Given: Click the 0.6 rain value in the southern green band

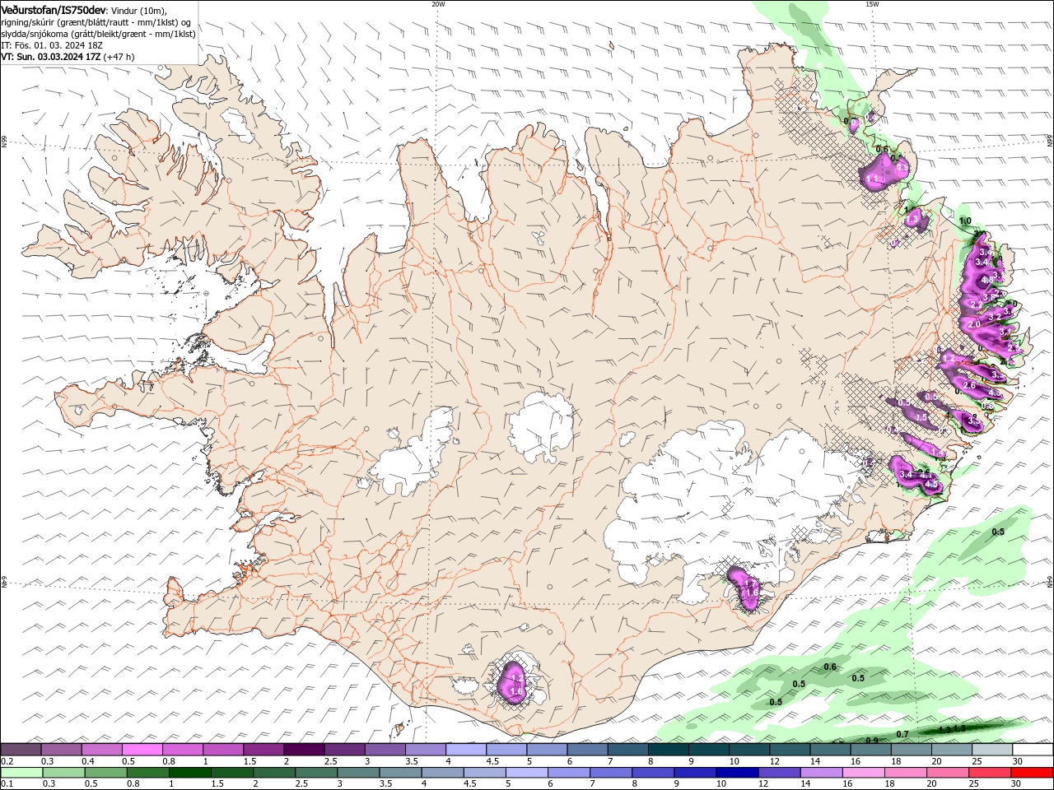Looking at the screenshot, I should click(830, 667).
